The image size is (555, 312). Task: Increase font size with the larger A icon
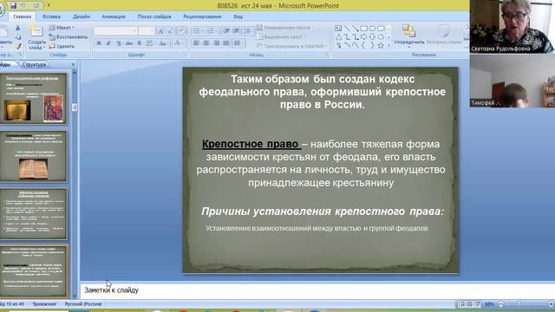(160, 31)
